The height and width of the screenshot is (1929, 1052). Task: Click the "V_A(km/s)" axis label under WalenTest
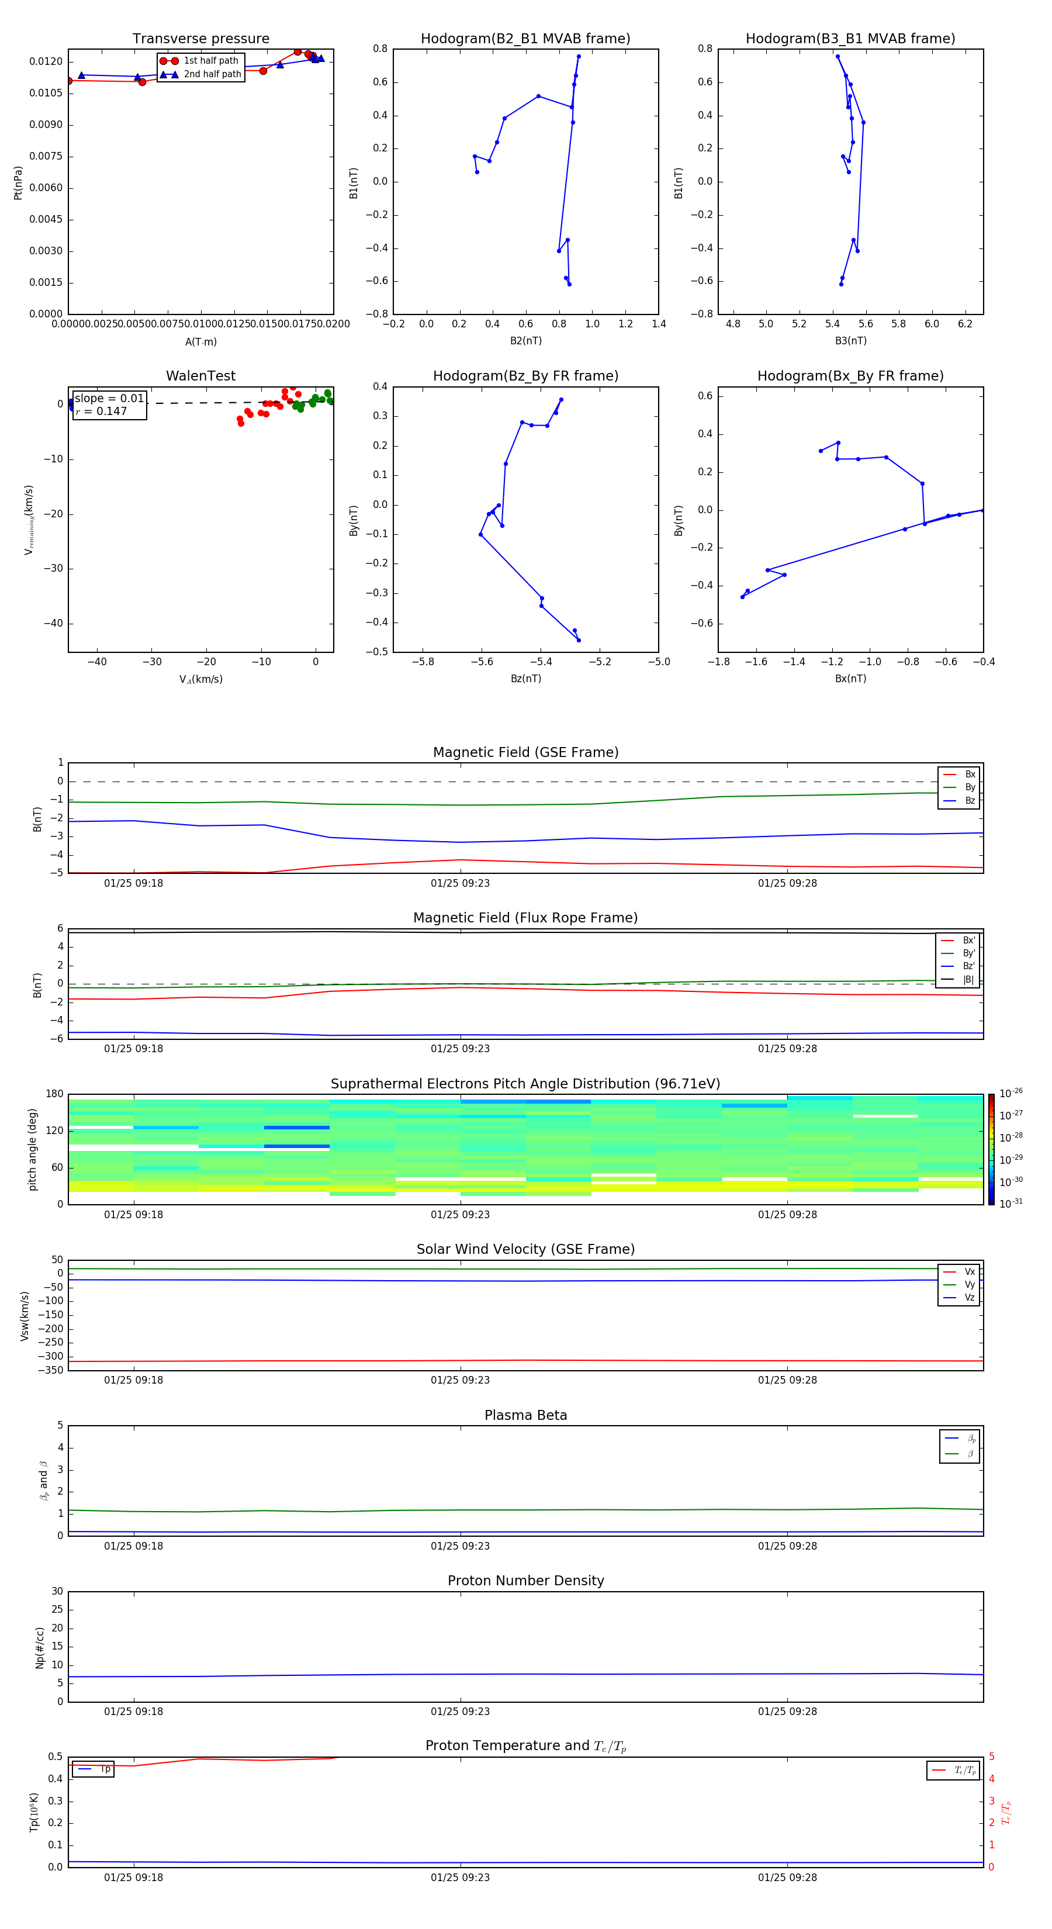pyautogui.click(x=200, y=679)
